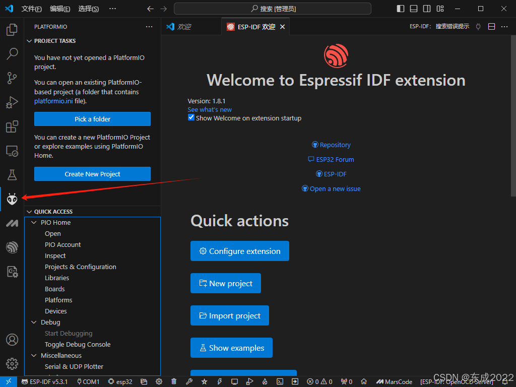Image resolution: width=516 pixels, height=387 pixels.
Task: Toggle primary side bar layout button
Action: tap(401, 9)
